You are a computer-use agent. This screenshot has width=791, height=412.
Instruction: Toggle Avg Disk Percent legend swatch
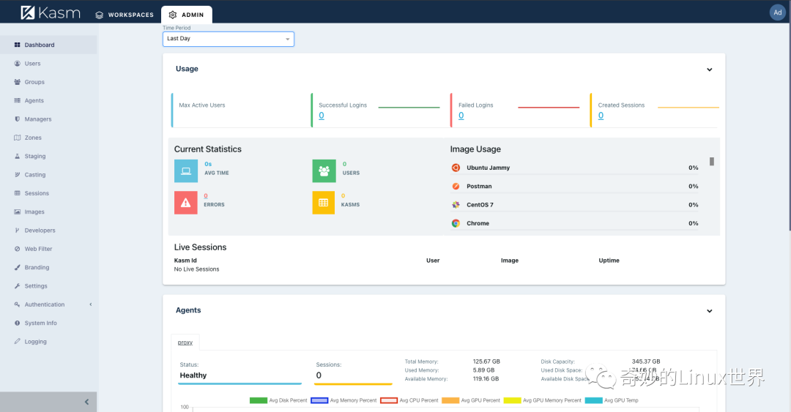(x=259, y=400)
